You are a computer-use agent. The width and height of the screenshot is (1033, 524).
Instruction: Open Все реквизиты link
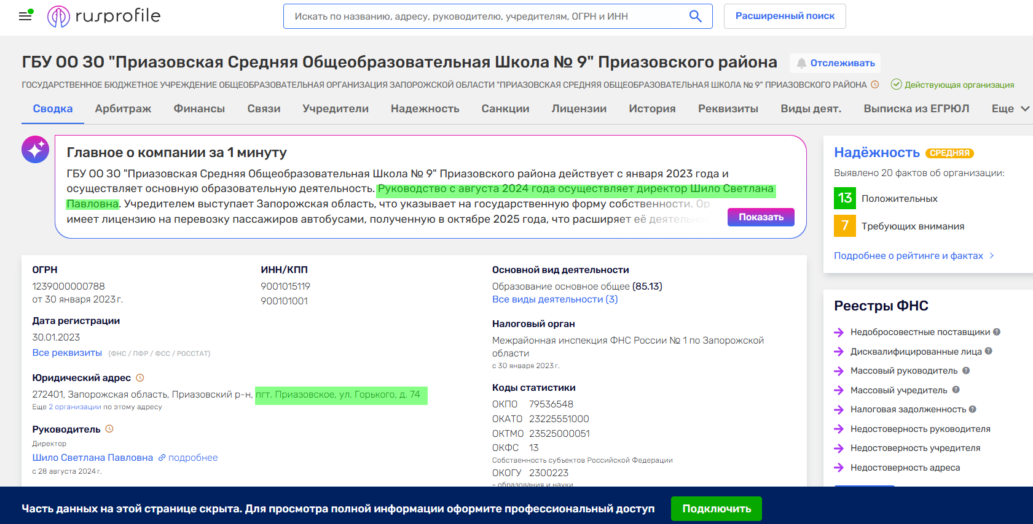[x=67, y=353]
